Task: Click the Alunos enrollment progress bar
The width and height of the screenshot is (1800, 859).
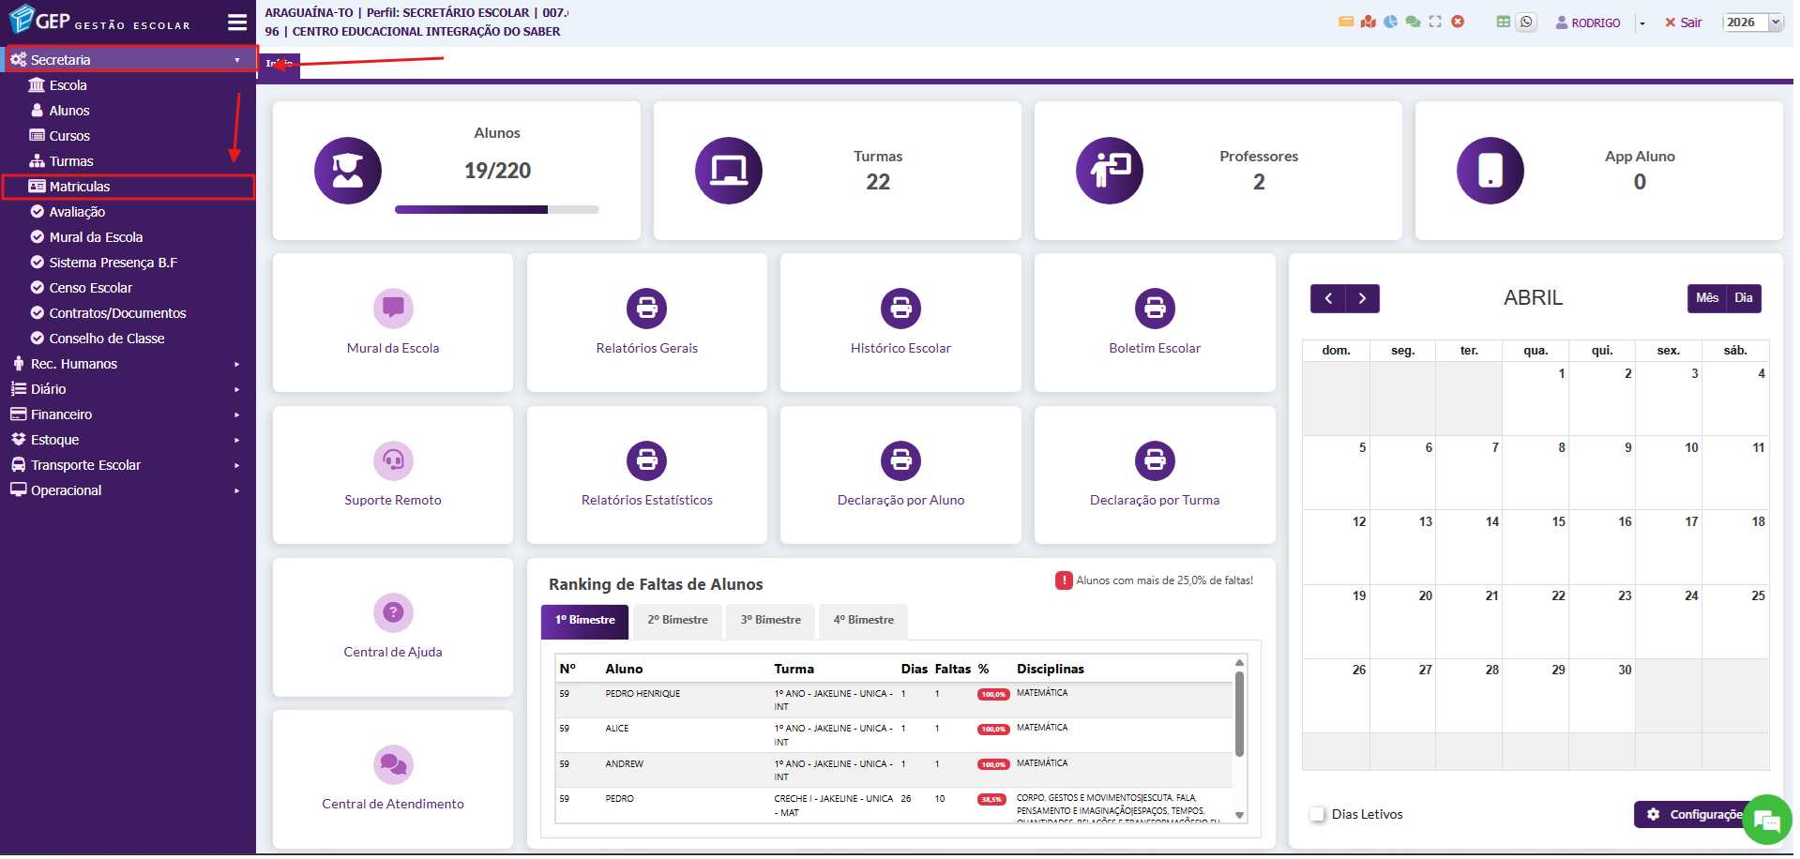Action: pos(496,210)
